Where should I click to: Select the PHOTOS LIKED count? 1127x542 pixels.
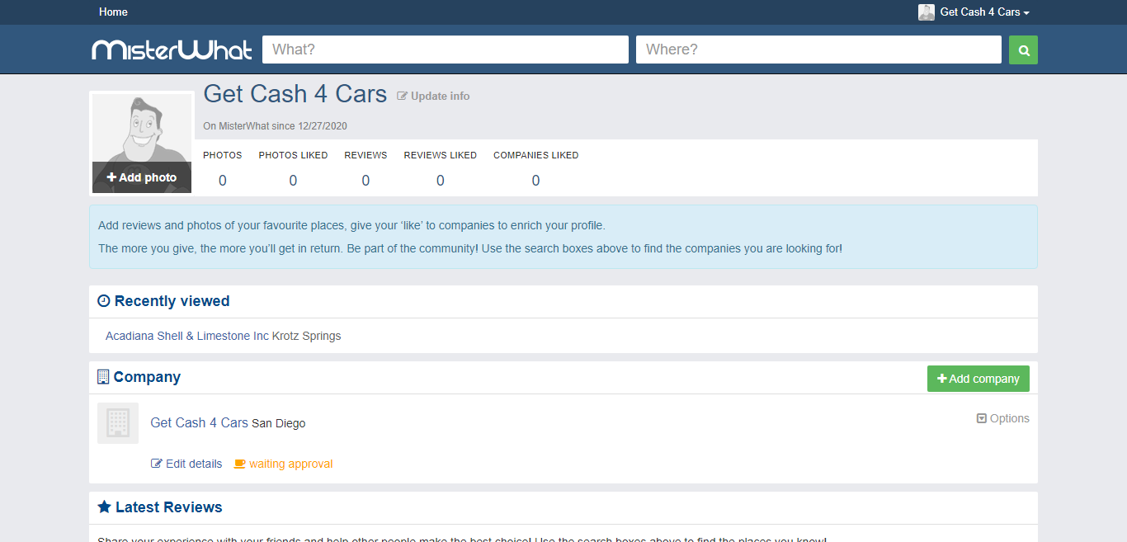[x=293, y=181]
